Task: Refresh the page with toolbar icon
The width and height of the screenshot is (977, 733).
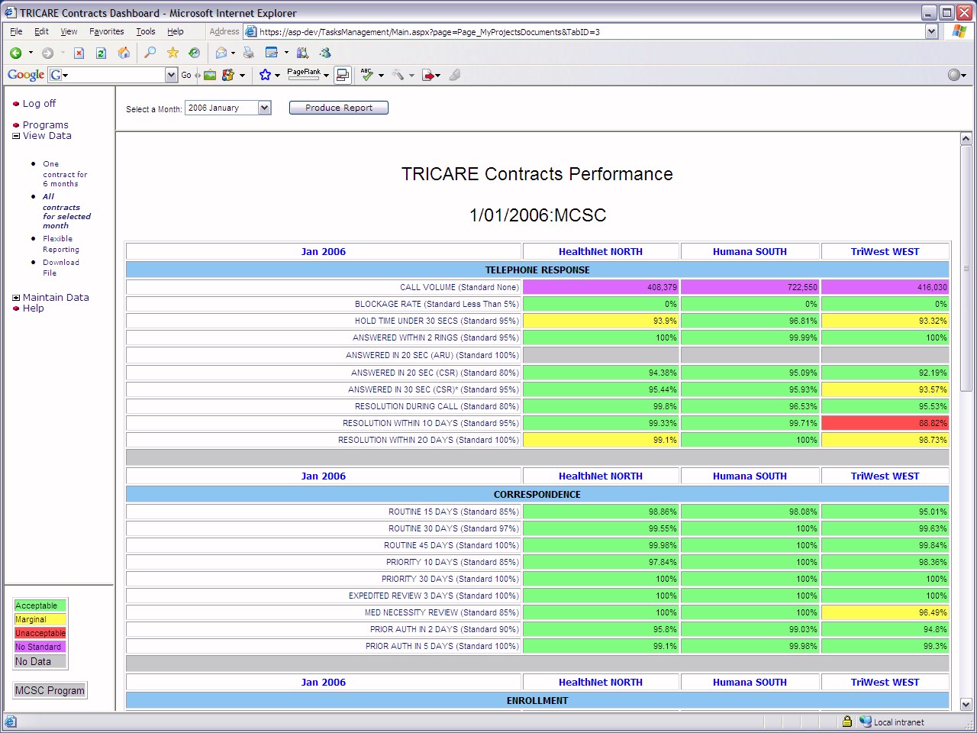Action: [x=101, y=53]
